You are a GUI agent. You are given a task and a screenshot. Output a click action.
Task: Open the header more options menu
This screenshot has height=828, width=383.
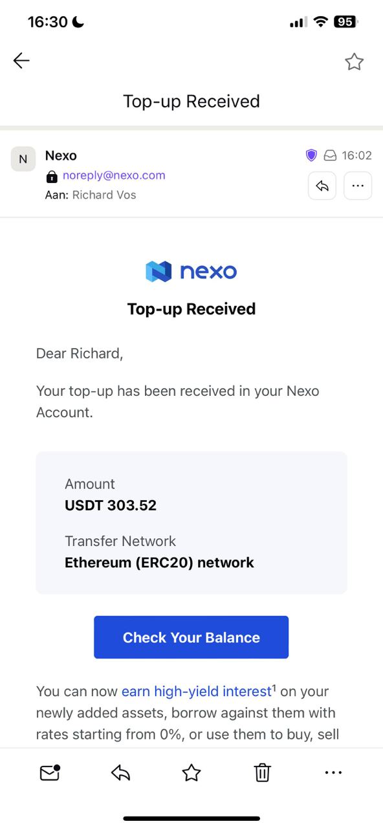[358, 186]
